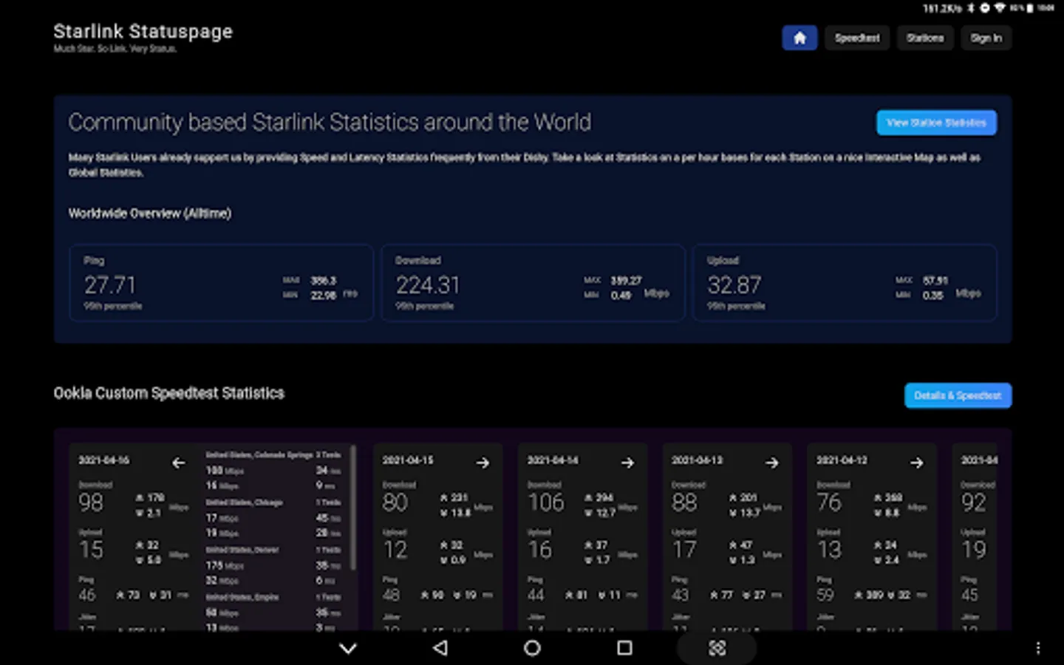Collapse the 2021-04-16 card with left arrow

point(179,463)
